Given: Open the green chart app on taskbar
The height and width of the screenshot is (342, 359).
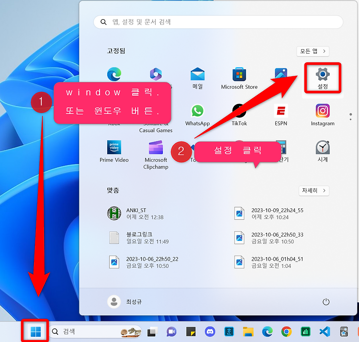Looking at the screenshot, I should point(305,331).
